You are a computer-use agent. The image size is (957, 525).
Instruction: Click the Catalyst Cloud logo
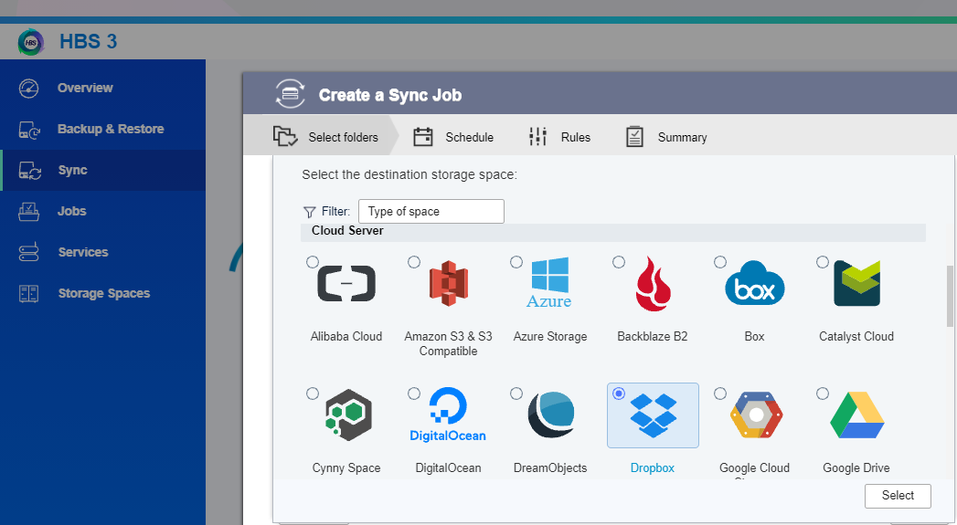point(857,283)
